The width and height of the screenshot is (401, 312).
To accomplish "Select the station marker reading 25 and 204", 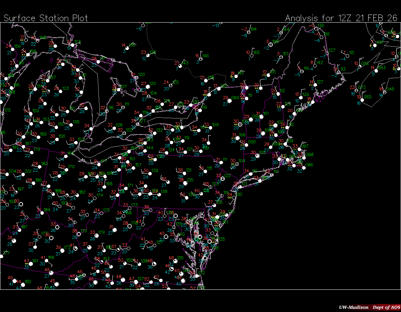I will (x=7, y=174).
